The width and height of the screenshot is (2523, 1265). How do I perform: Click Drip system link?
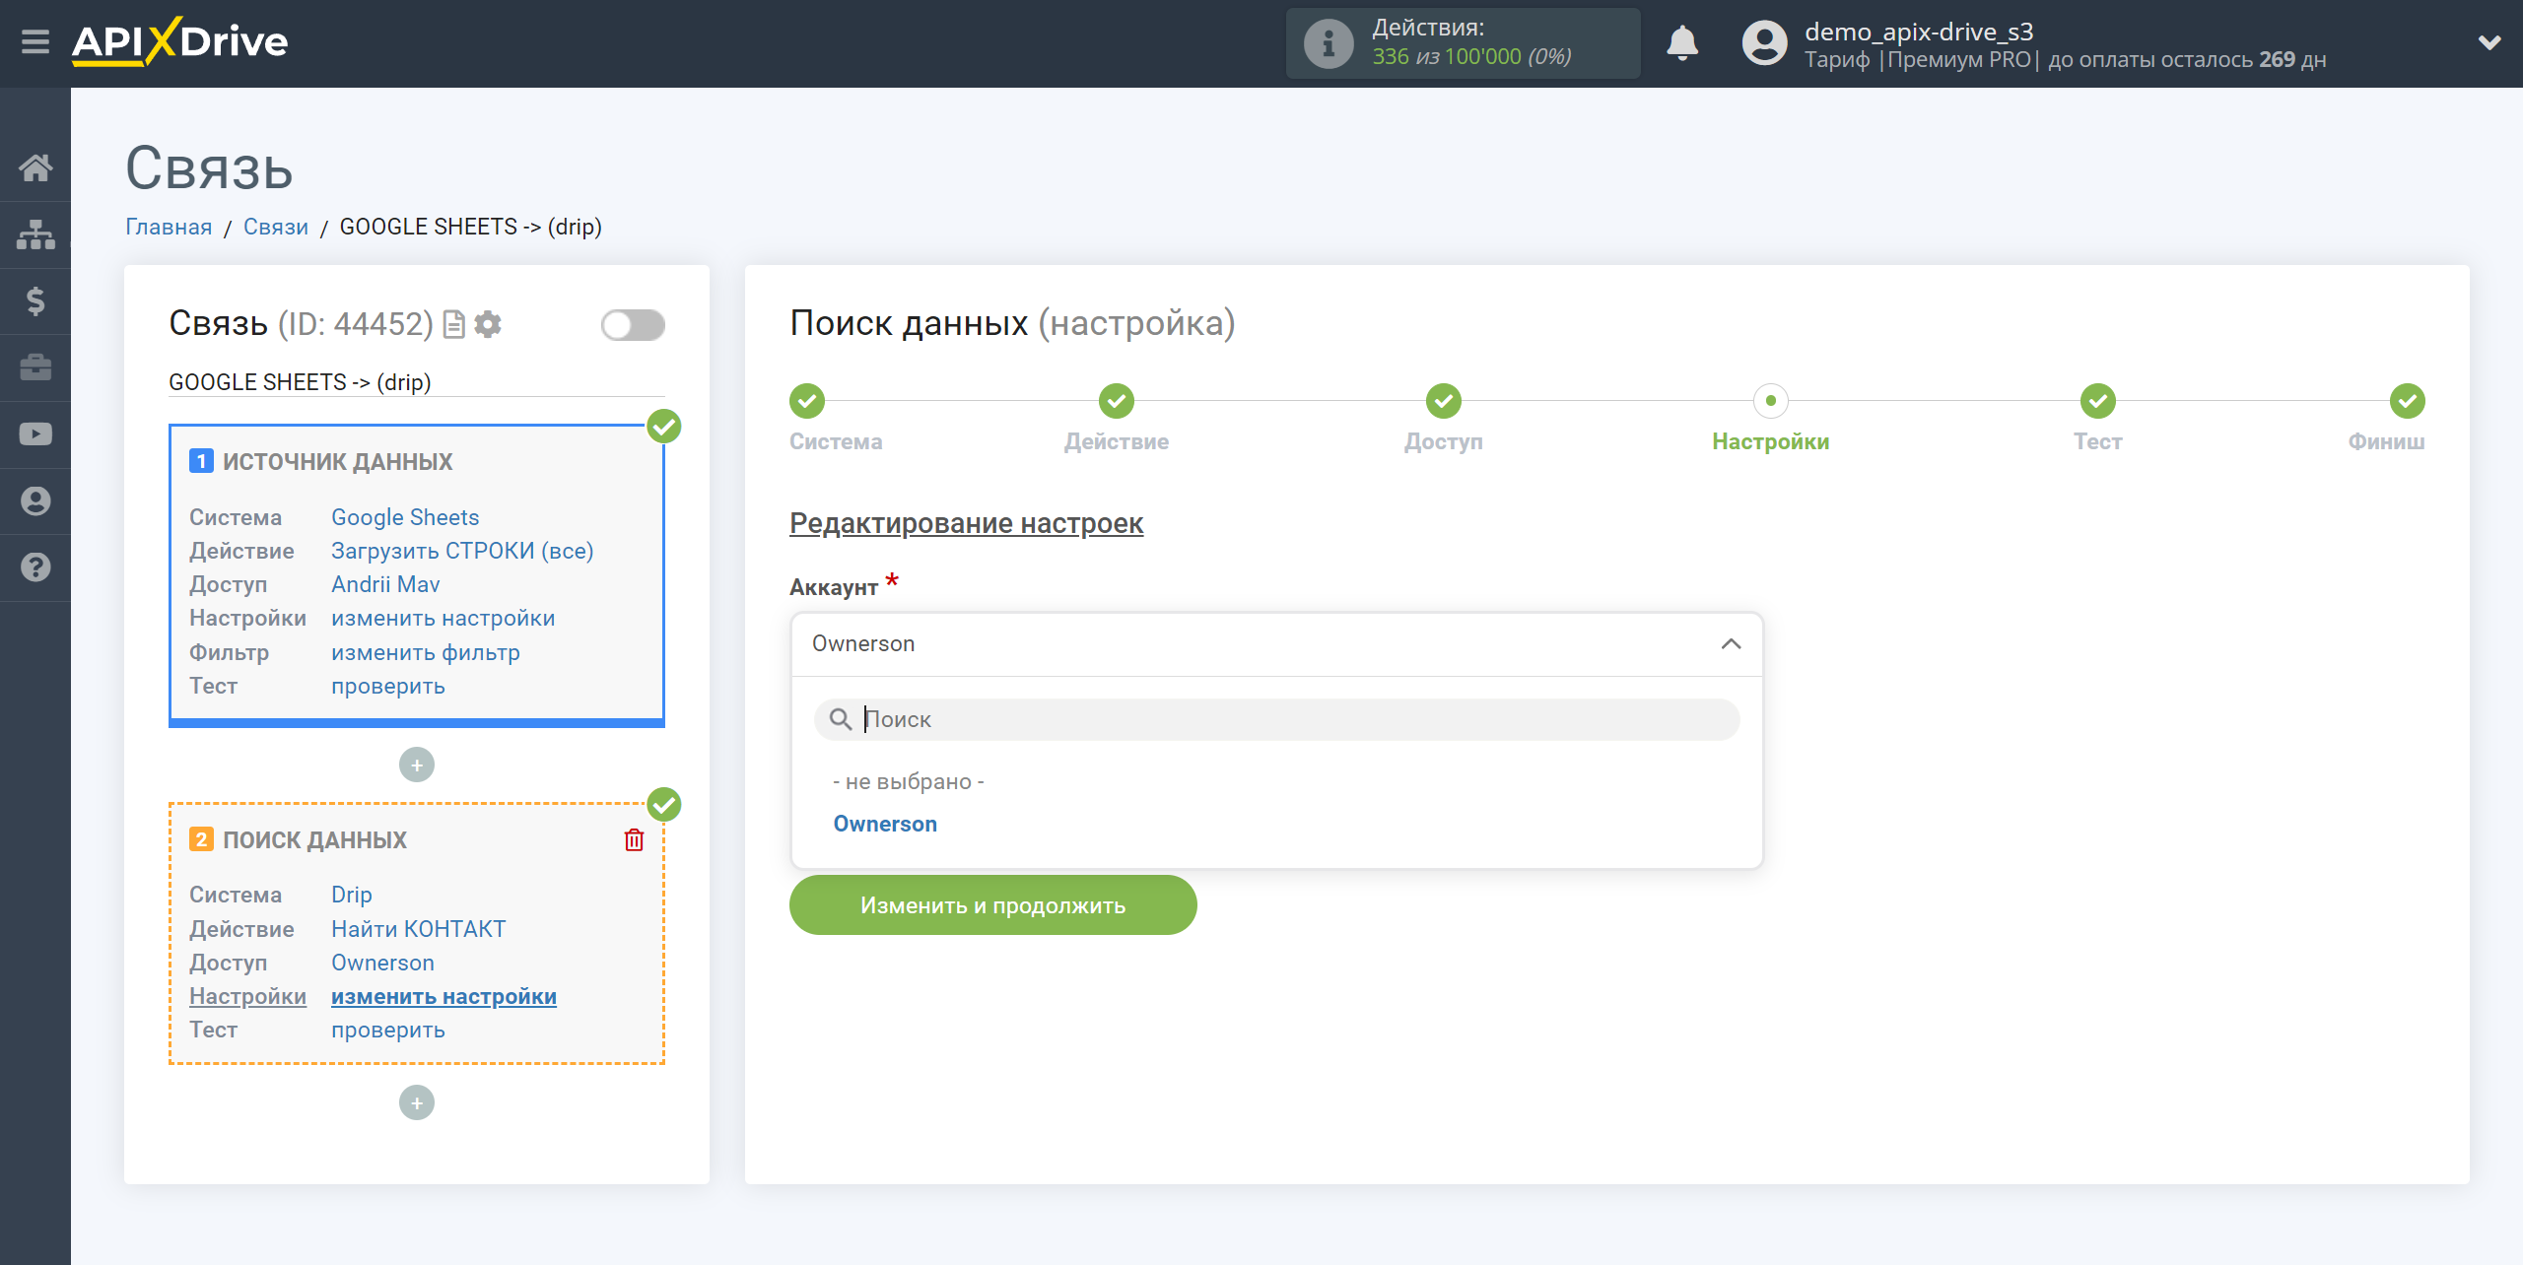pyautogui.click(x=351, y=895)
